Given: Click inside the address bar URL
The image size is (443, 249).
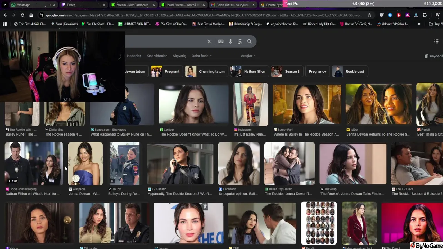Looking at the screenshot, I should [204, 15].
